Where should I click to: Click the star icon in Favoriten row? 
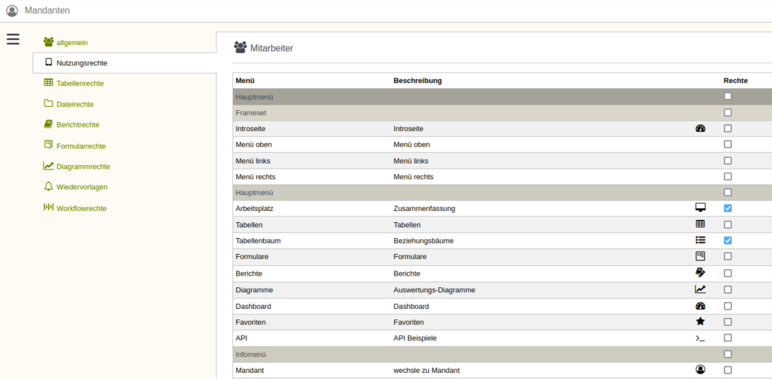(700, 322)
